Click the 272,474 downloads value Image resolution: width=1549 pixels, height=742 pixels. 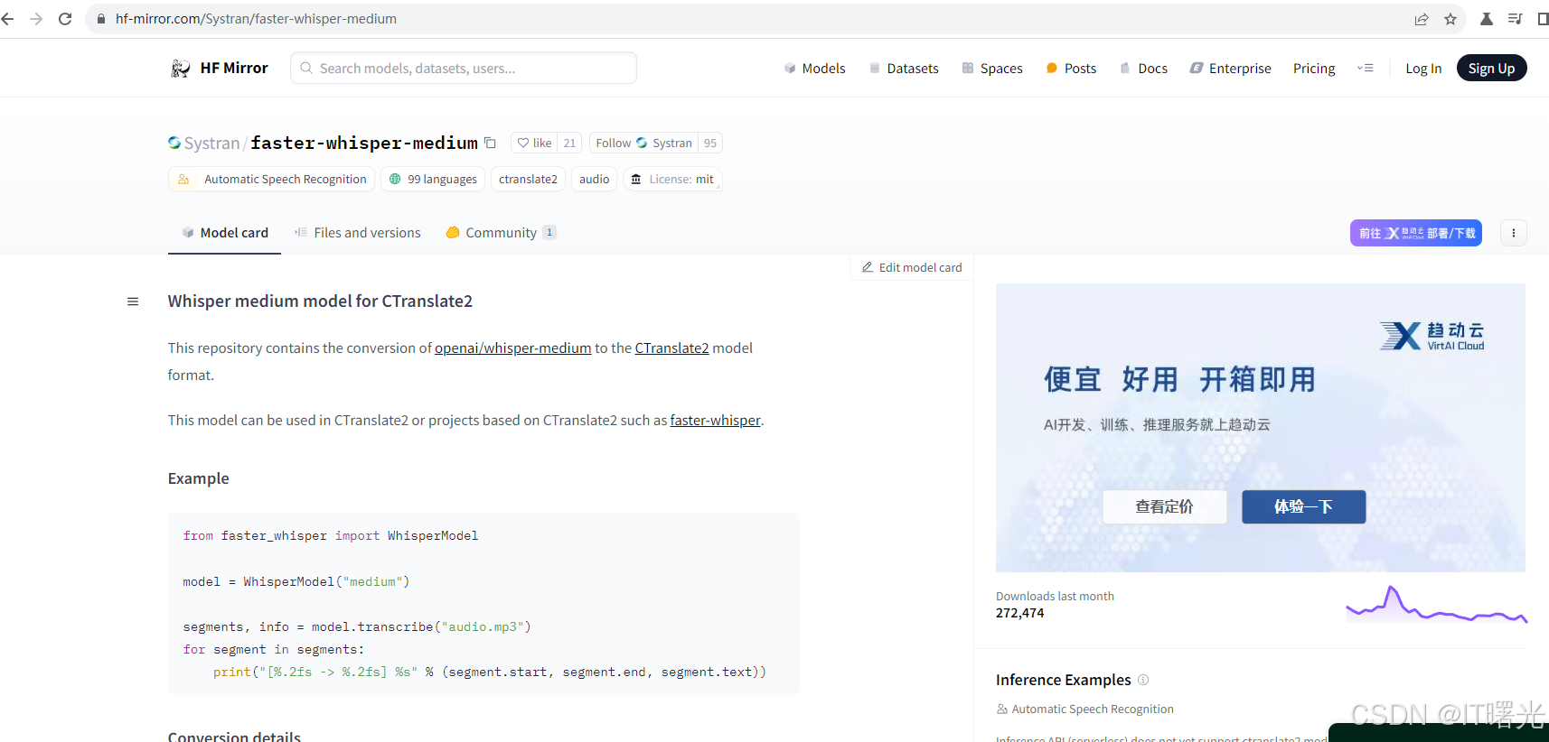click(x=1020, y=613)
